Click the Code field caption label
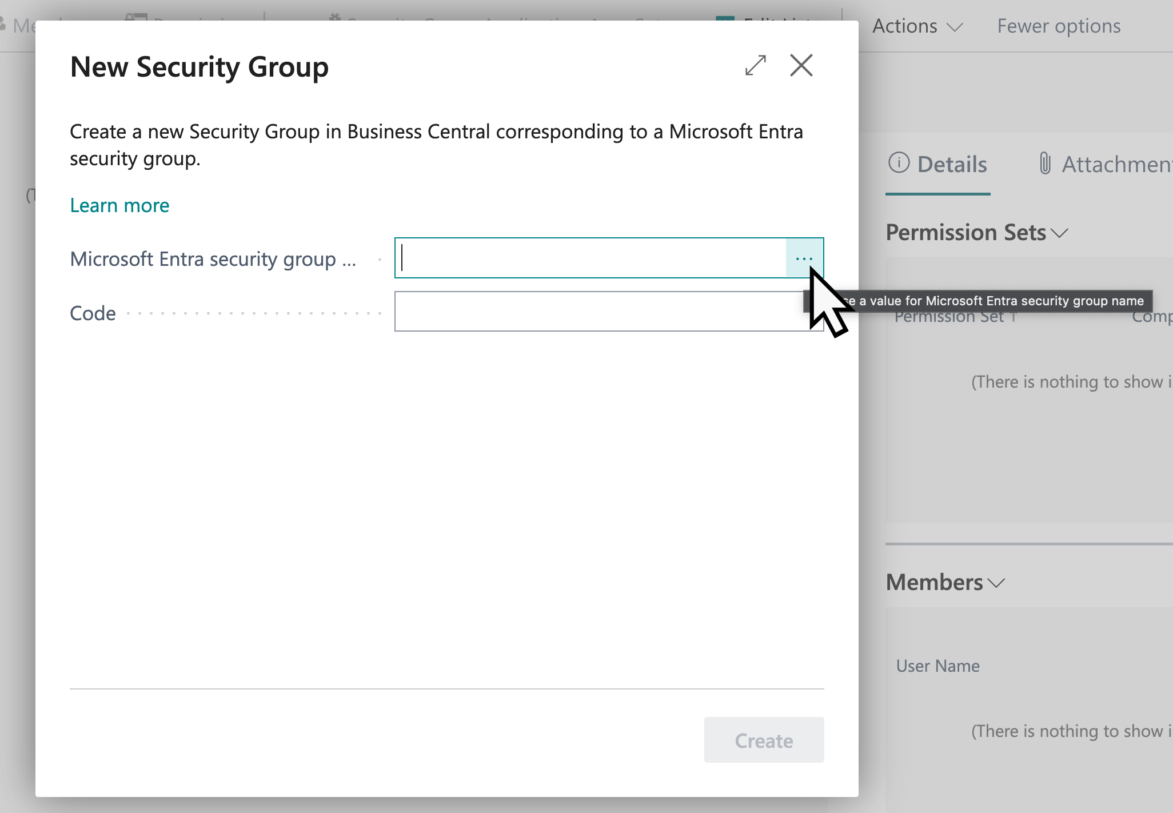 coord(93,313)
